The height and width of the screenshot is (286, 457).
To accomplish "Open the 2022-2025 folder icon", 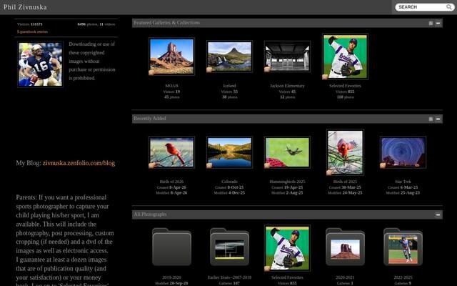I will pyautogui.click(x=403, y=247).
